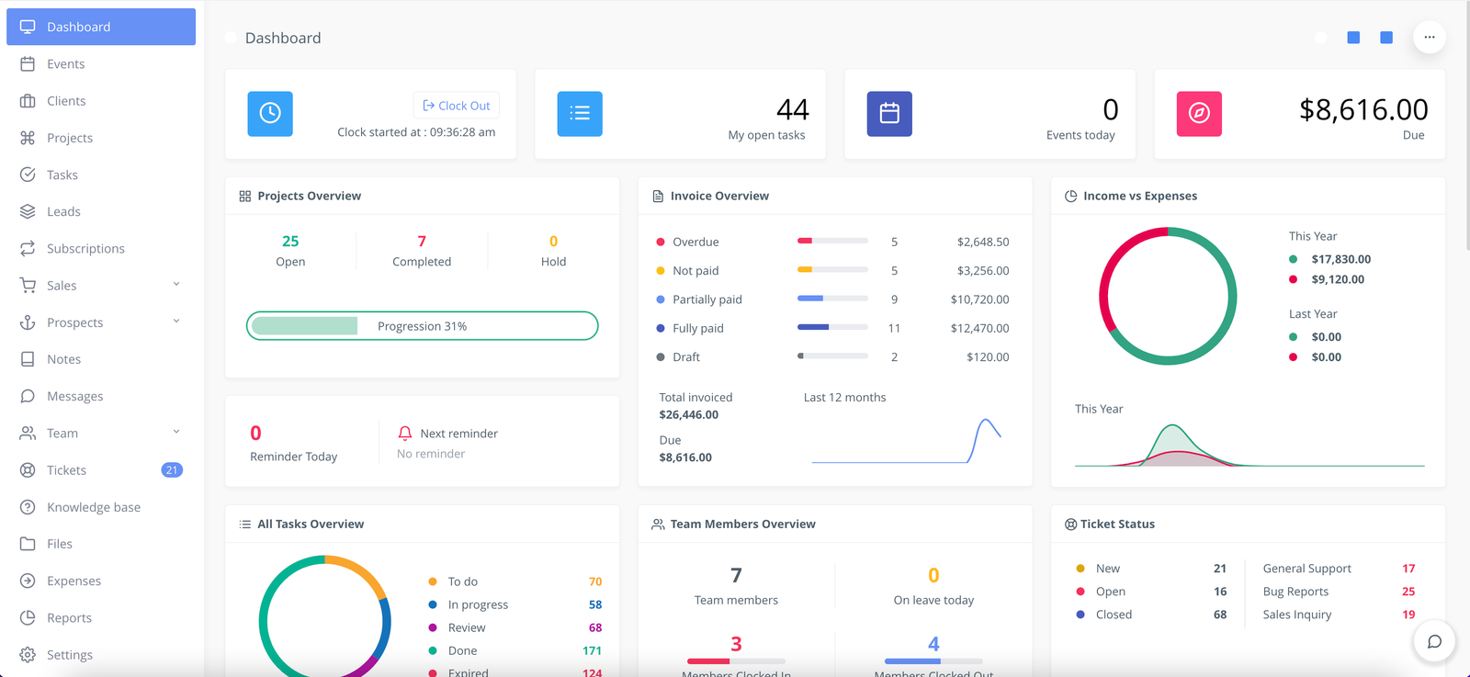
Task: Click the Progression 31% progress bar
Action: click(x=422, y=326)
